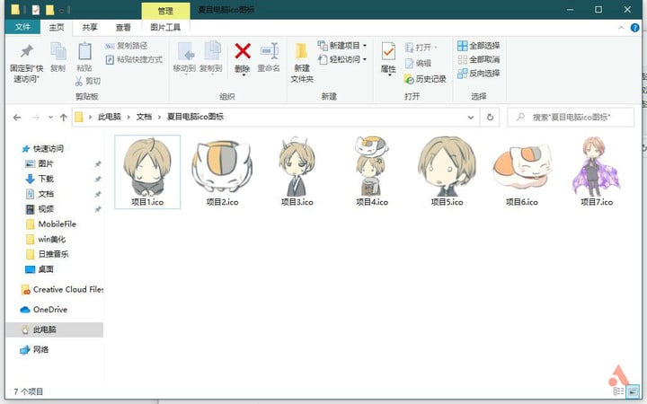Viewport: 647px width, 404px height.
Task: Open the 日推音乐 folder in sidebar
Action: 53,254
